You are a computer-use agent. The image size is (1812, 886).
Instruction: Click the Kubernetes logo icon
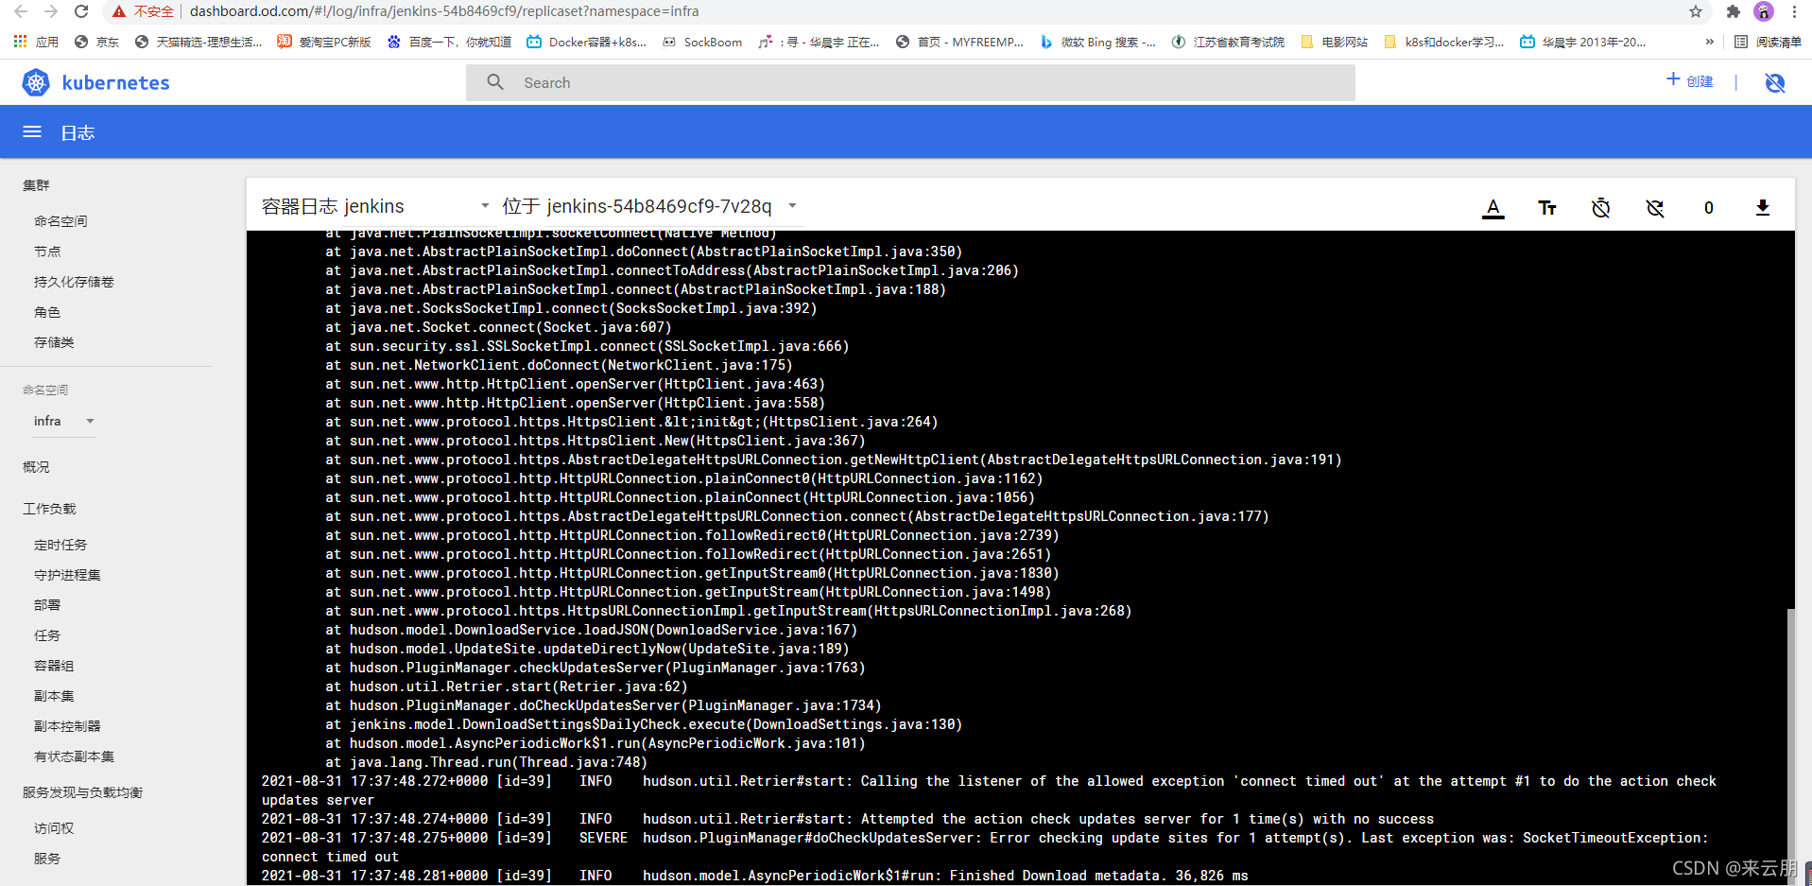point(36,82)
